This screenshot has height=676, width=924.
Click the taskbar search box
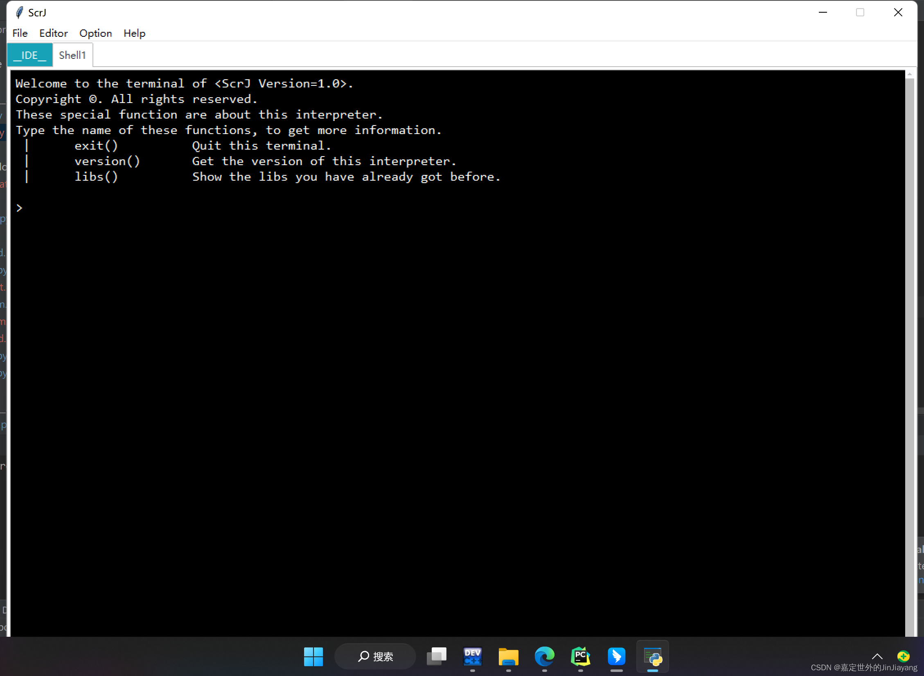[375, 656]
